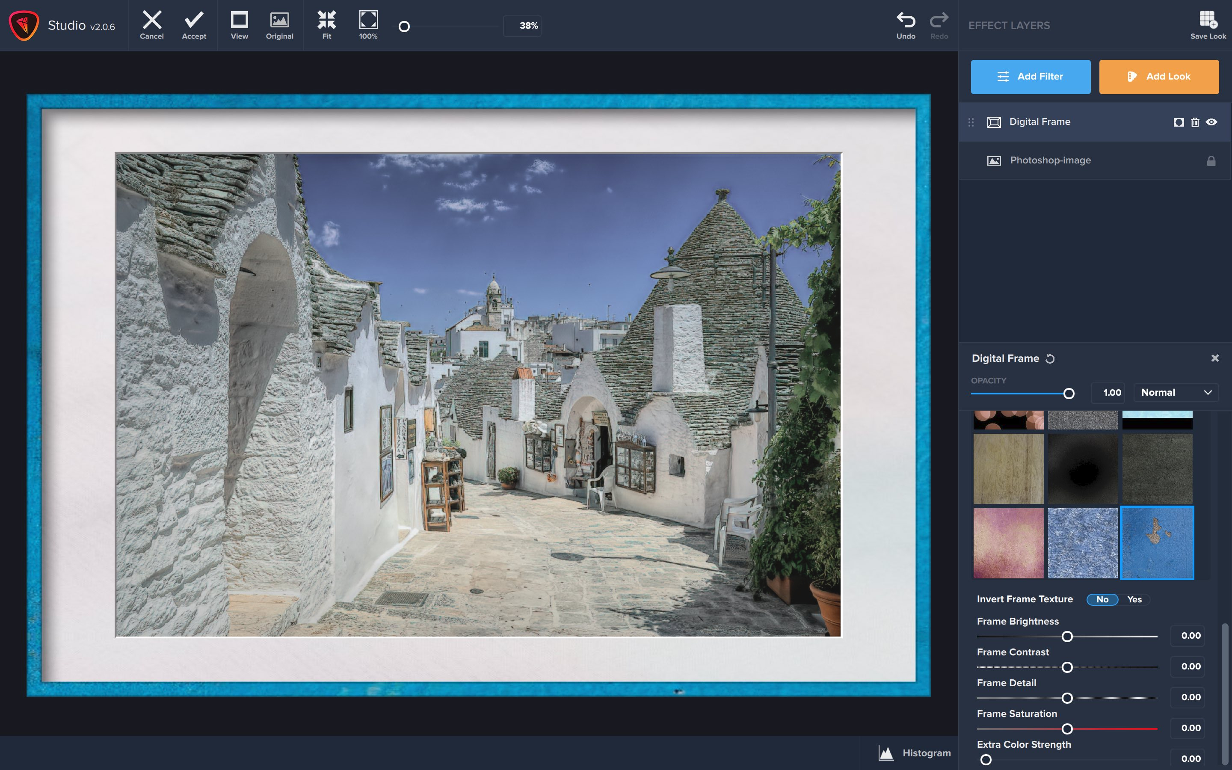Select the Digital Frame layer

pyautogui.click(x=1039, y=122)
